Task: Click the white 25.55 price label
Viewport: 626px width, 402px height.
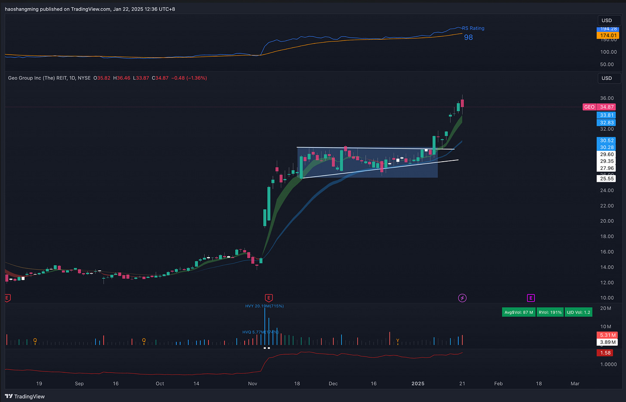Action: (x=607, y=178)
